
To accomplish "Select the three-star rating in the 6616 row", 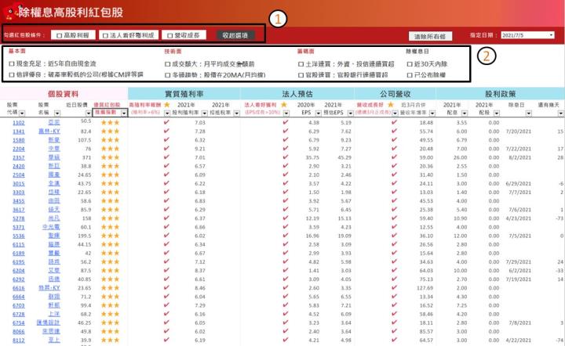I will 110,288.
